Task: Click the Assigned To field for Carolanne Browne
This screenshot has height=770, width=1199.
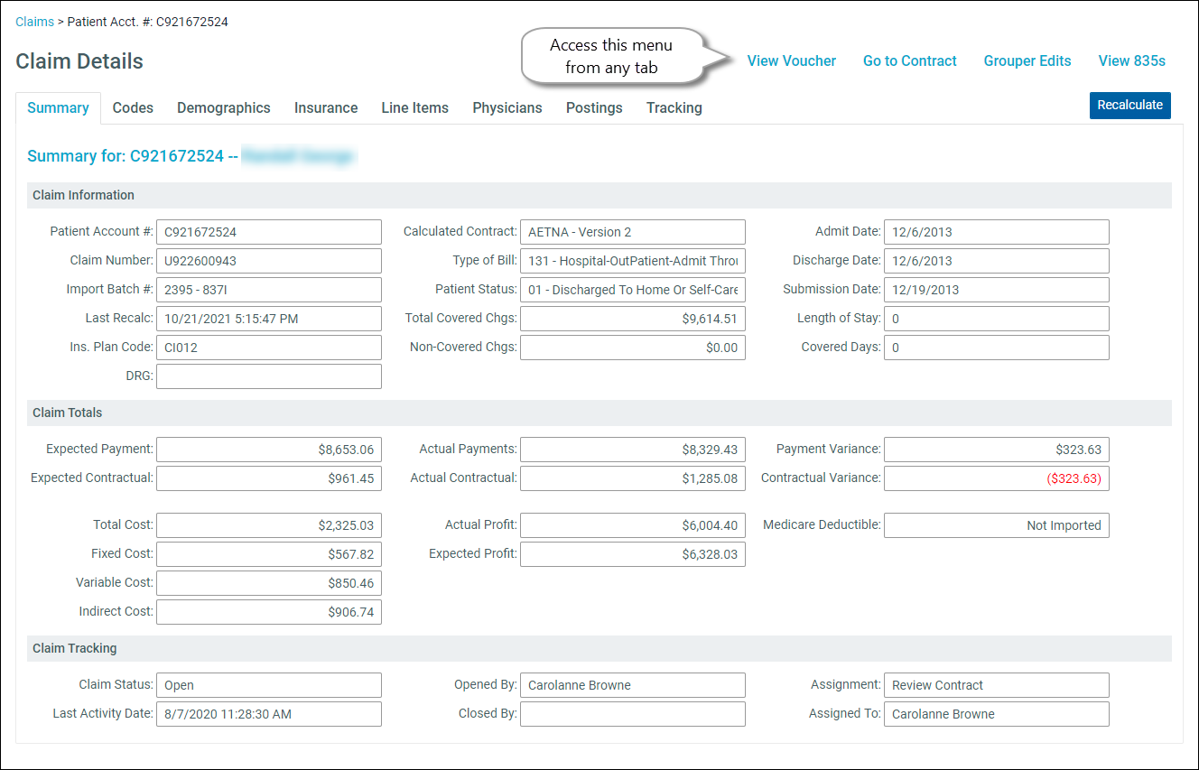Action: [996, 714]
